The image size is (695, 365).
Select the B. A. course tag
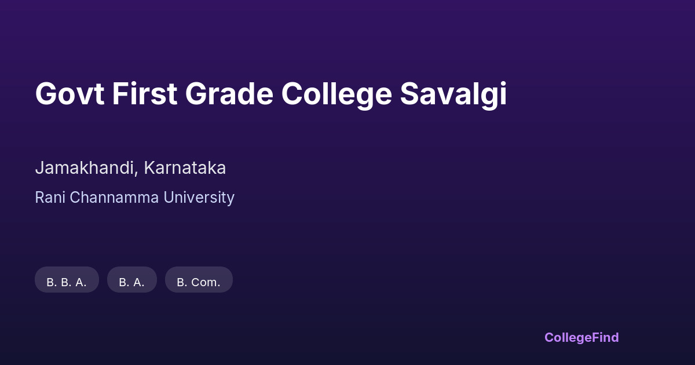[131, 282]
